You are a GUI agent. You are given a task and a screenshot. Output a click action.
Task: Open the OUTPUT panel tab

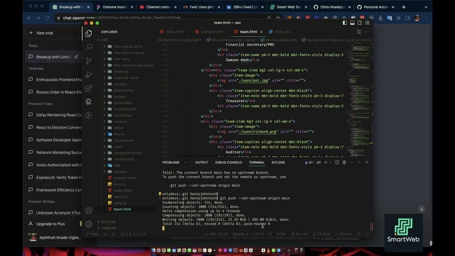[x=202, y=162]
